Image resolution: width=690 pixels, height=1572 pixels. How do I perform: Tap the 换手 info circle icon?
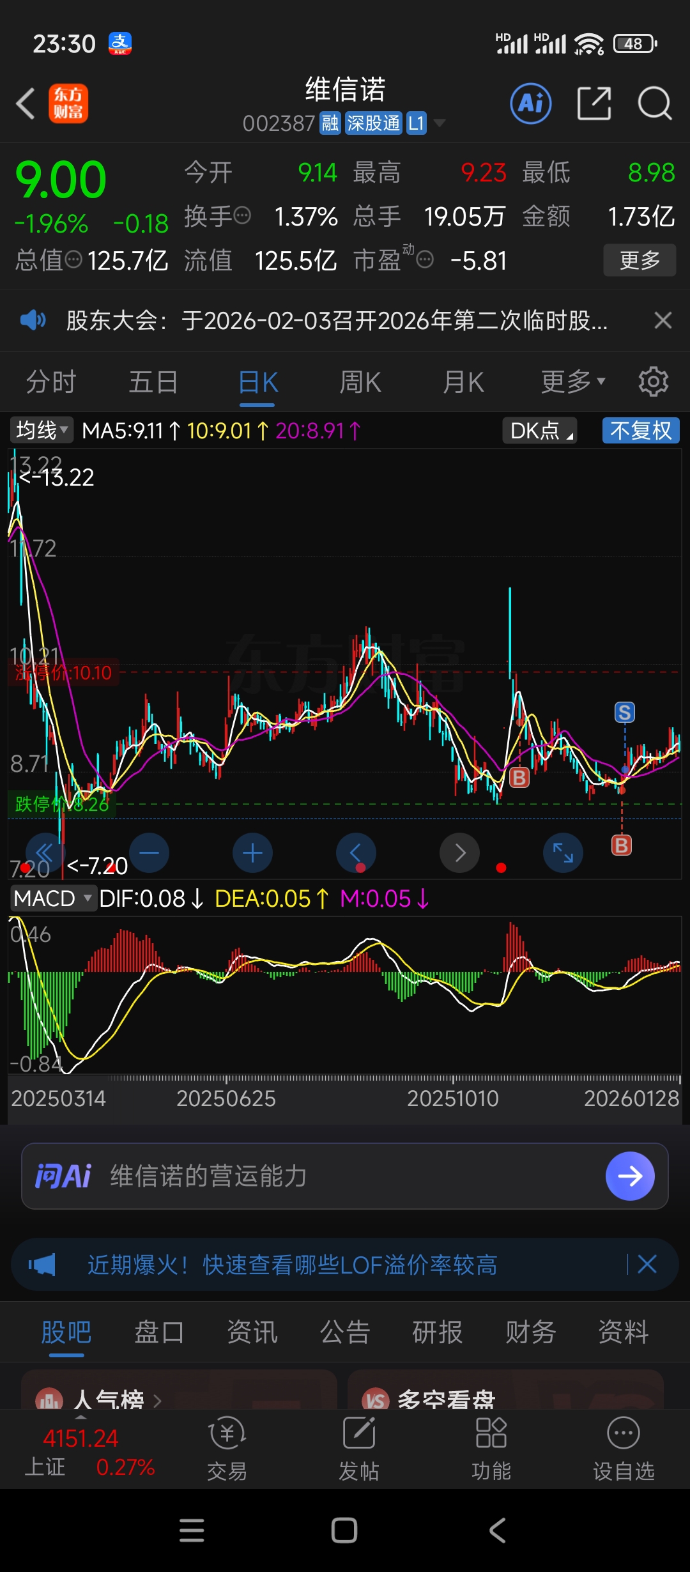[x=242, y=216]
